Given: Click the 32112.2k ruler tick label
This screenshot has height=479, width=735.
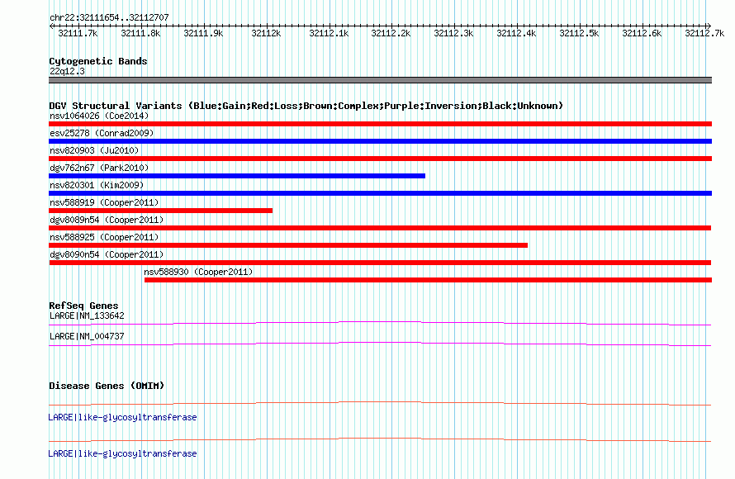Looking at the screenshot, I should pyautogui.click(x=391, y=33).
